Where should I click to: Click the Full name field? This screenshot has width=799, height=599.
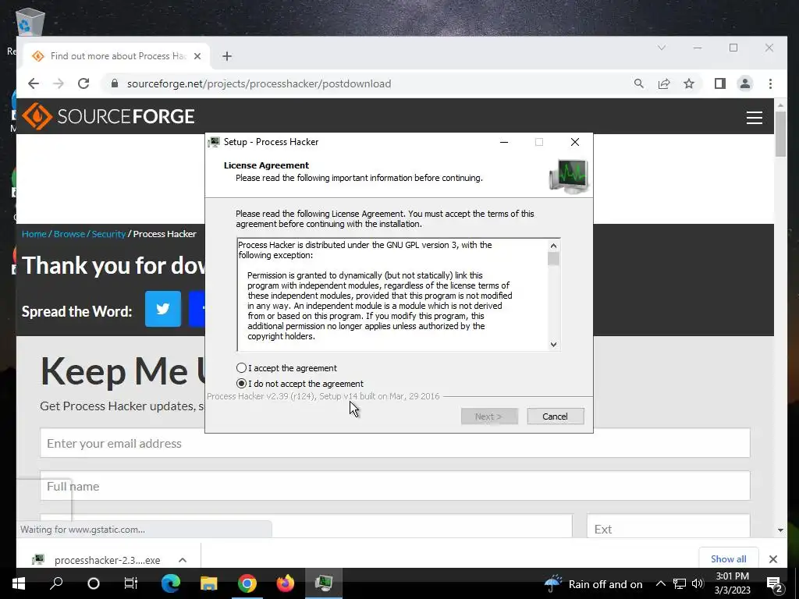tap(395, 486)
